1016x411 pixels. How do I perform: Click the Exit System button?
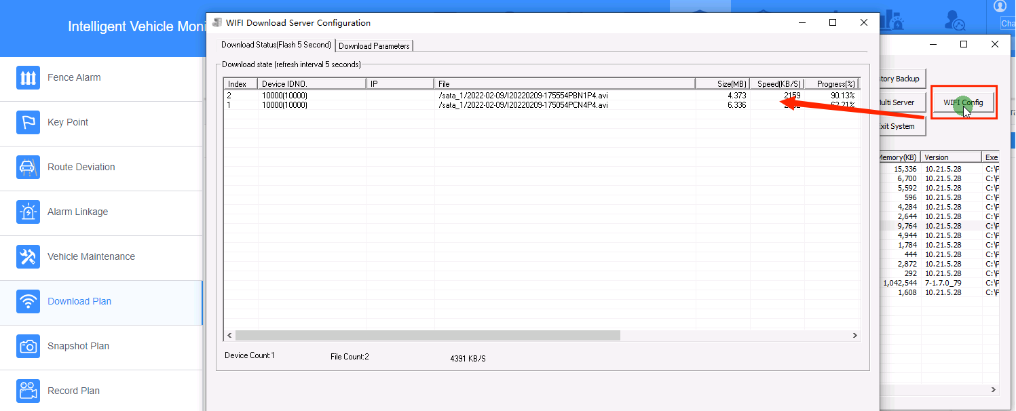(902, 126)
